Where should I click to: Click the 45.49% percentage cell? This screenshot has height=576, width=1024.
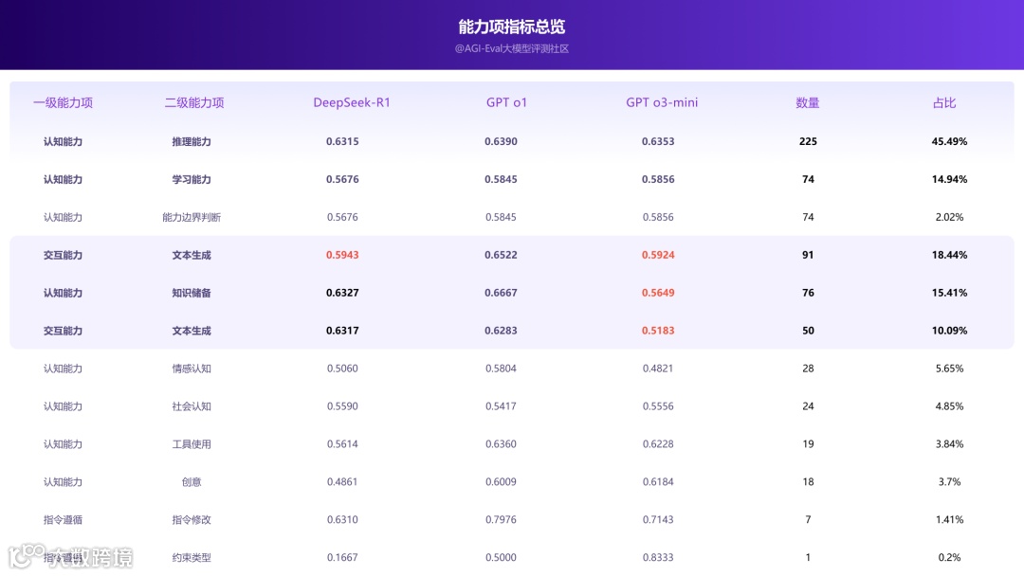pos(949,141)
